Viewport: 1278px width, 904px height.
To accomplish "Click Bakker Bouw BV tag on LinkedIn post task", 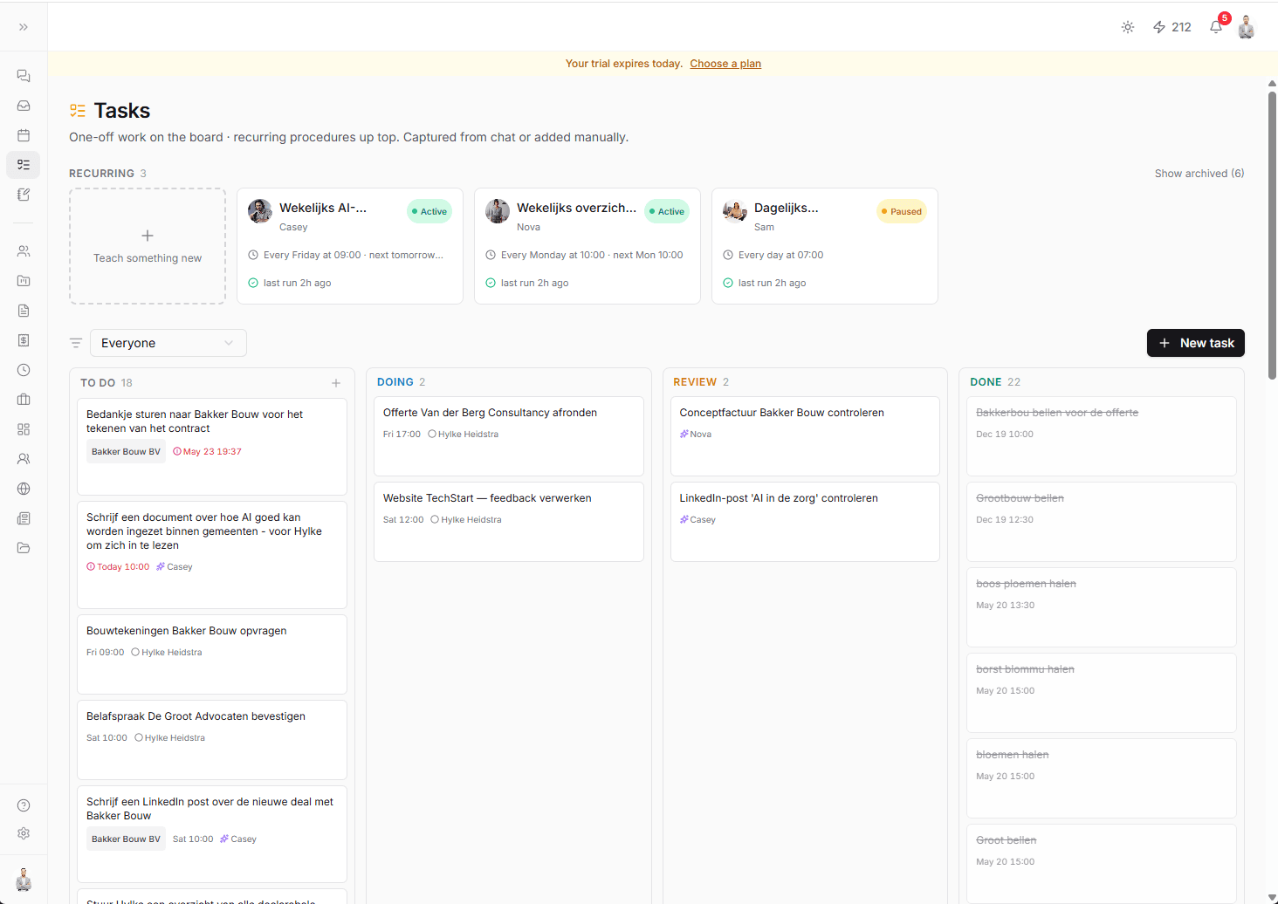I will 126,839.
